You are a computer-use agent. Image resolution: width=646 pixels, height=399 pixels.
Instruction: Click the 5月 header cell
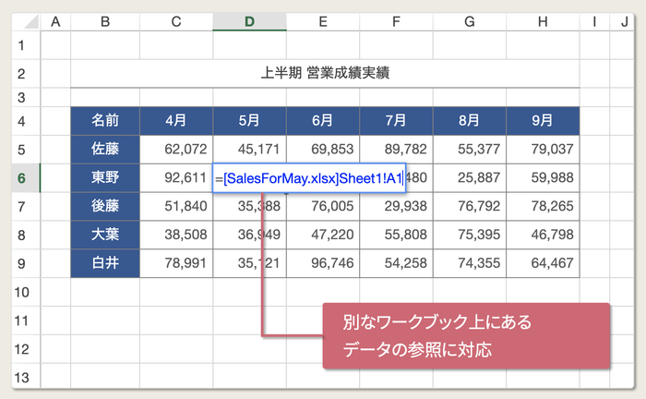pos(250,121)
